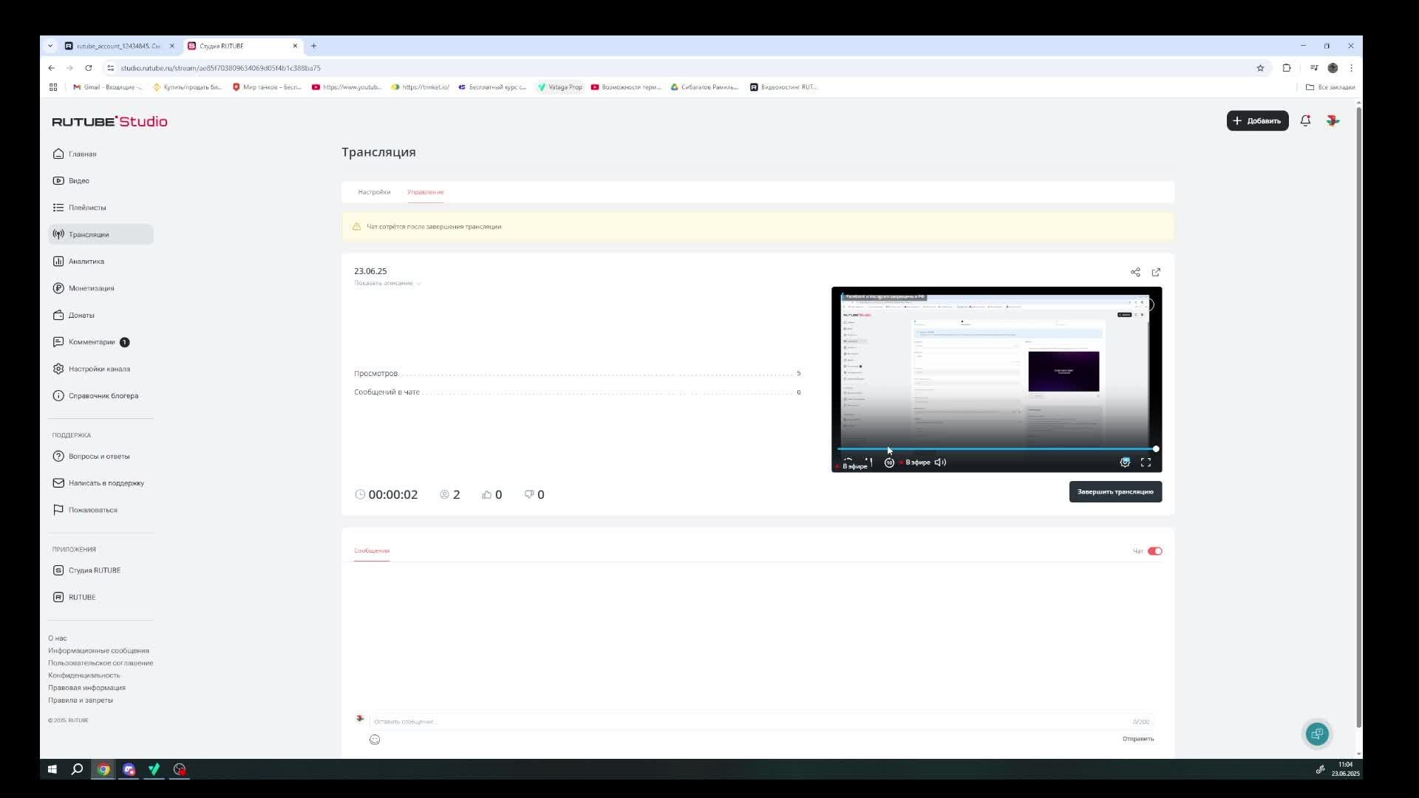Open Конфиденциальность link
Image resolution: width=1419 pixels, height=798 pixels.
(84, 675)
